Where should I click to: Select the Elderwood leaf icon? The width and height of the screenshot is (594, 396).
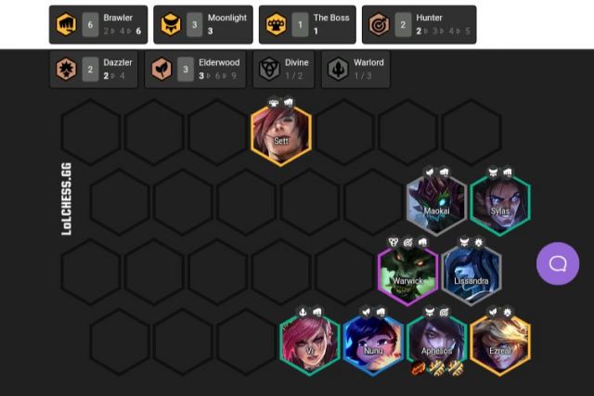tap(161, 70)
